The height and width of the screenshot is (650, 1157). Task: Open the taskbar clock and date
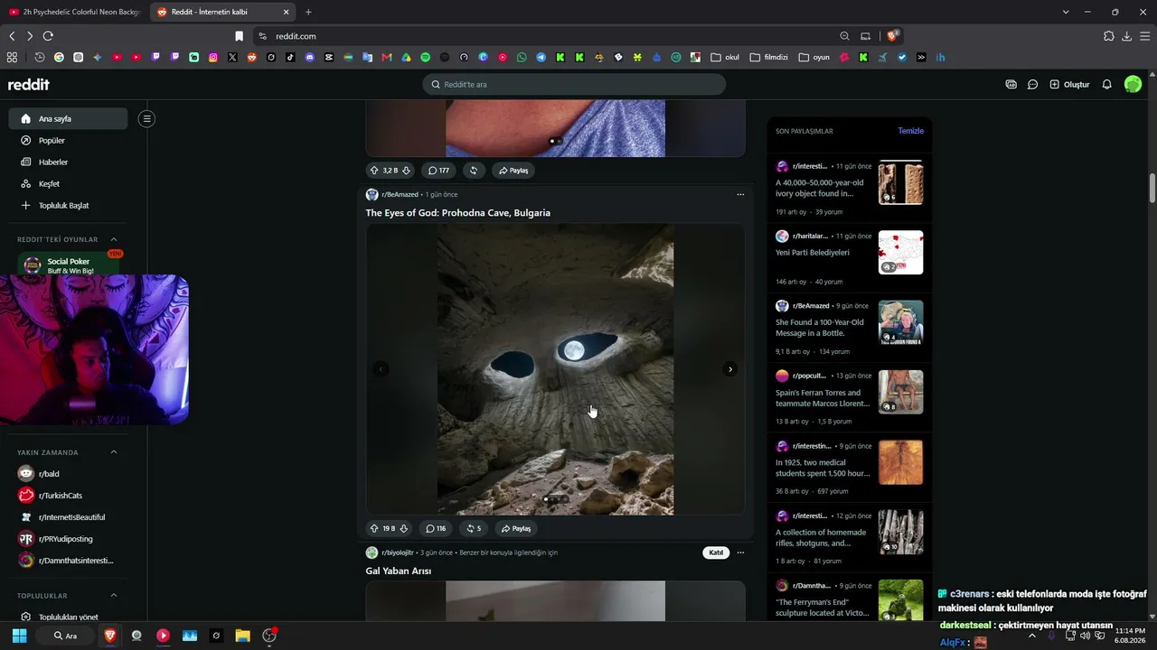[1130, 636]
